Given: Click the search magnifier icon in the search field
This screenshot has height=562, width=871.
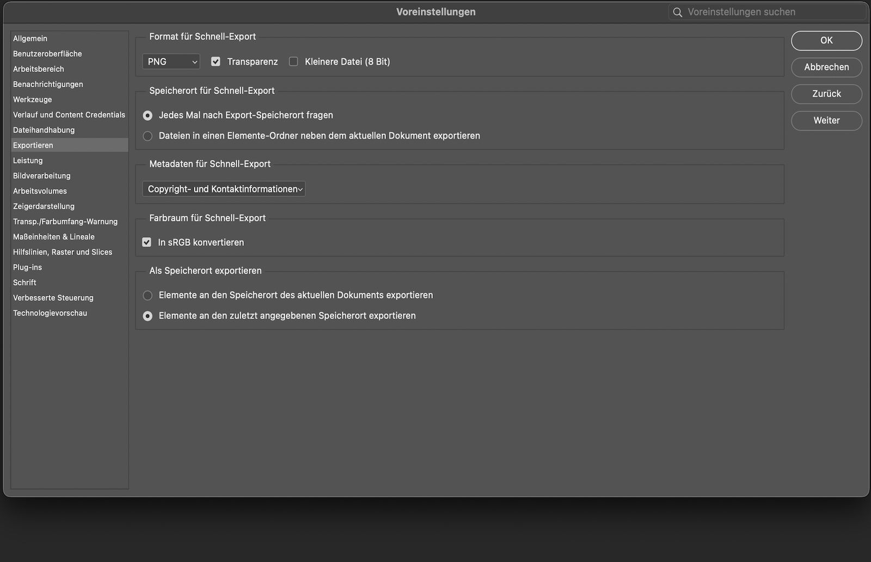Looking at the screenshot, I should (x=677, y=11).
